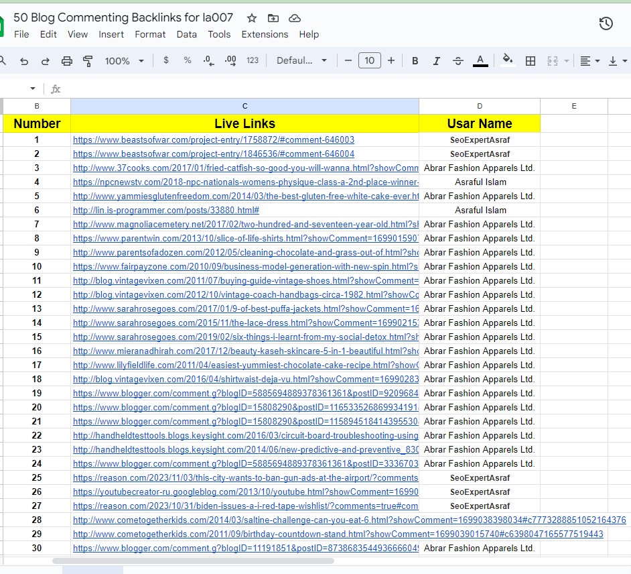This screenshot has width=631, height=574.
Task: Open version history clock icon
Action: click(606, 24)
